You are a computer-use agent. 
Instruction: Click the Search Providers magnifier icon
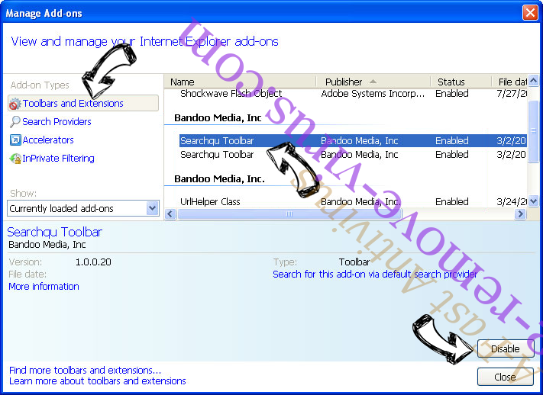click(15, 122)
